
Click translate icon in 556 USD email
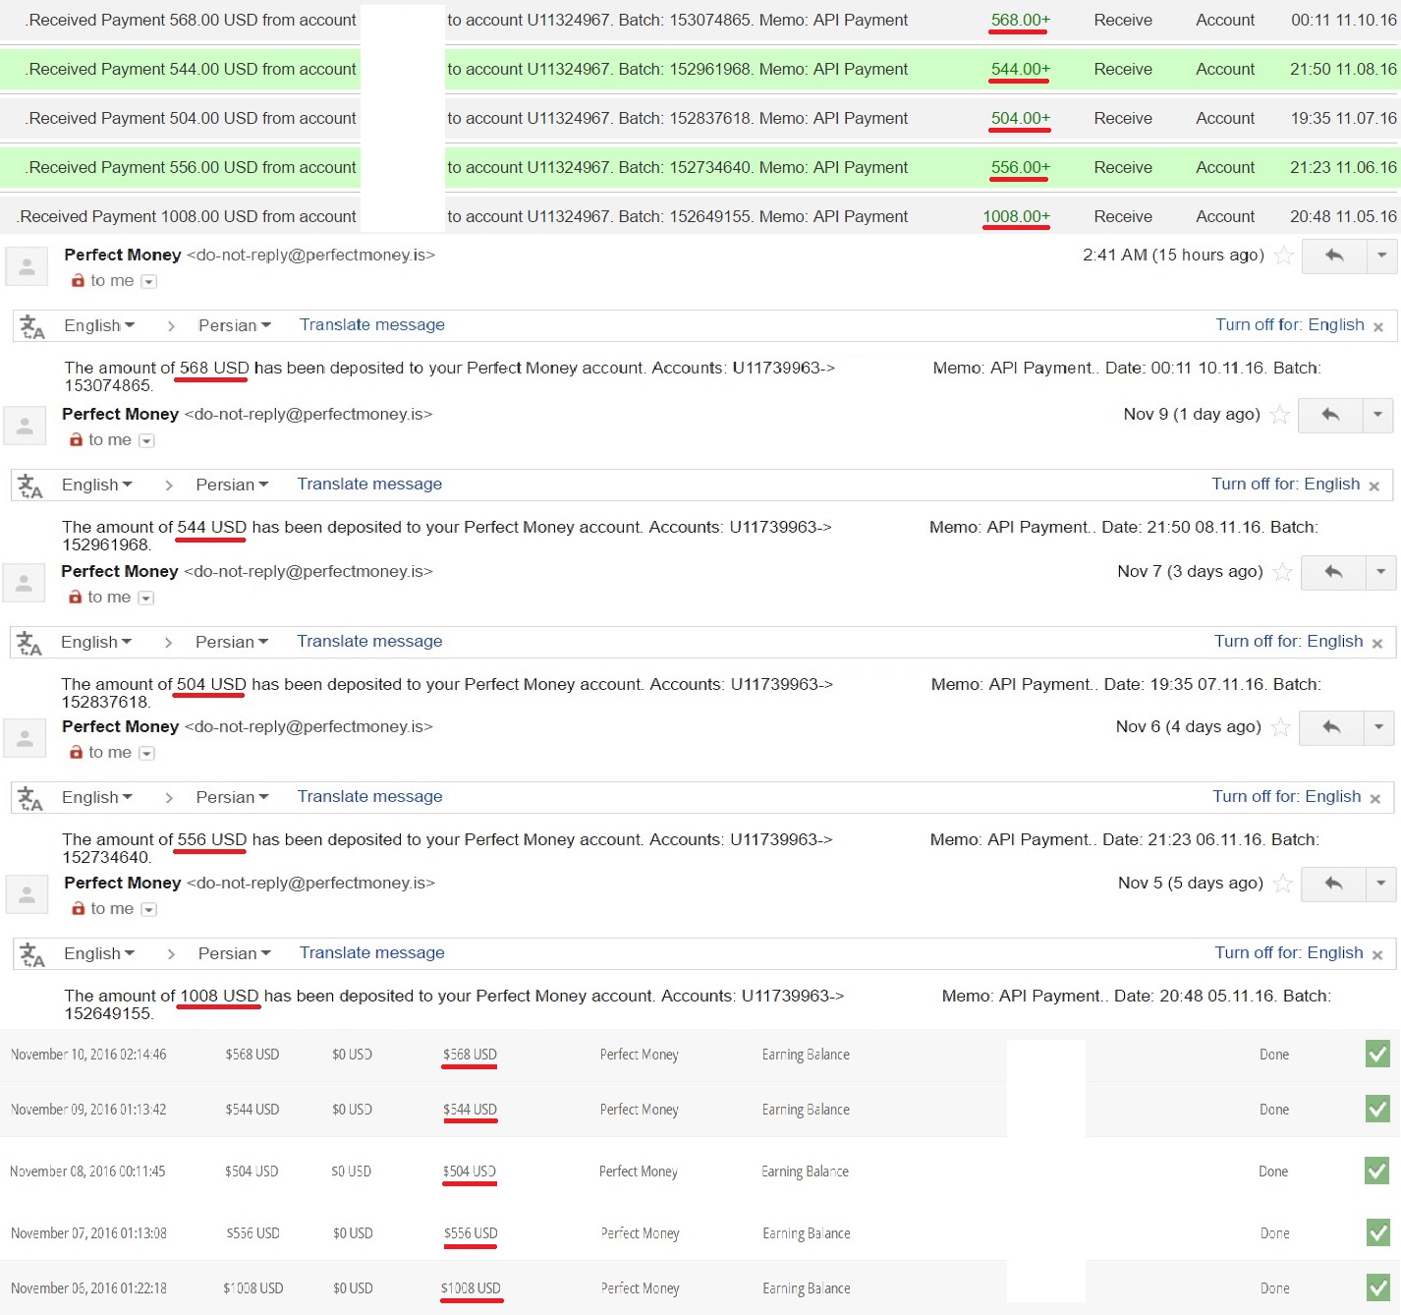[30, 798]
